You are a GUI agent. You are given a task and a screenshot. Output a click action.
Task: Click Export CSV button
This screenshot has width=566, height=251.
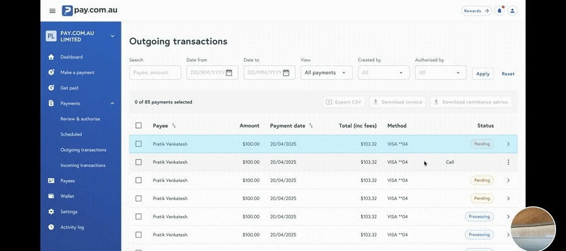344,102
